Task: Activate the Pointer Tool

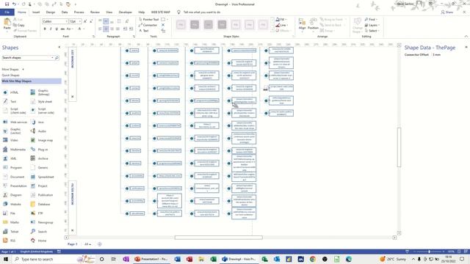Action: tap(149, 20)
